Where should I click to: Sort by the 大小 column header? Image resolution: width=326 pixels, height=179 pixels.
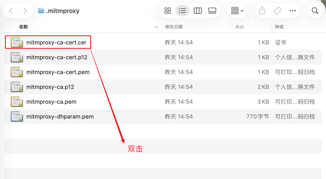pos(239,27)
